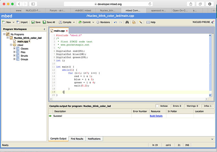Open the Build Details link

click(x=156, y=116)
